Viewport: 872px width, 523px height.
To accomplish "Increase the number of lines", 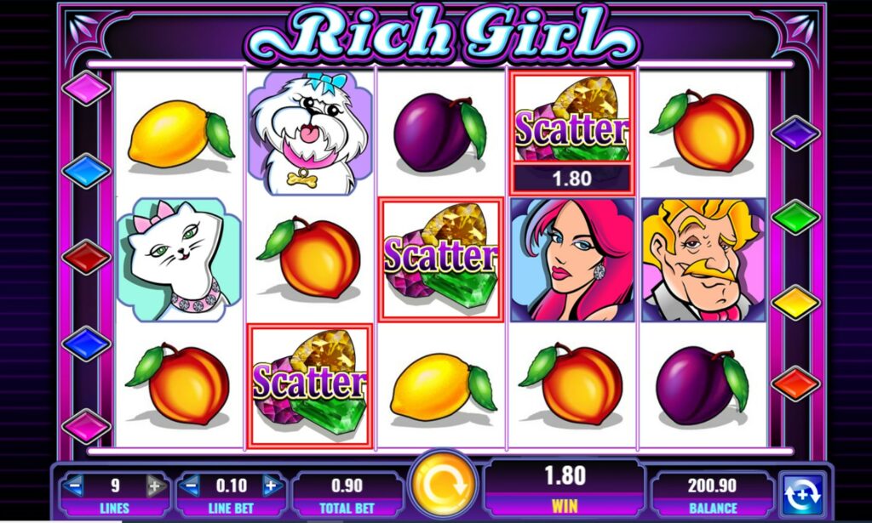I will click(157, 486).
